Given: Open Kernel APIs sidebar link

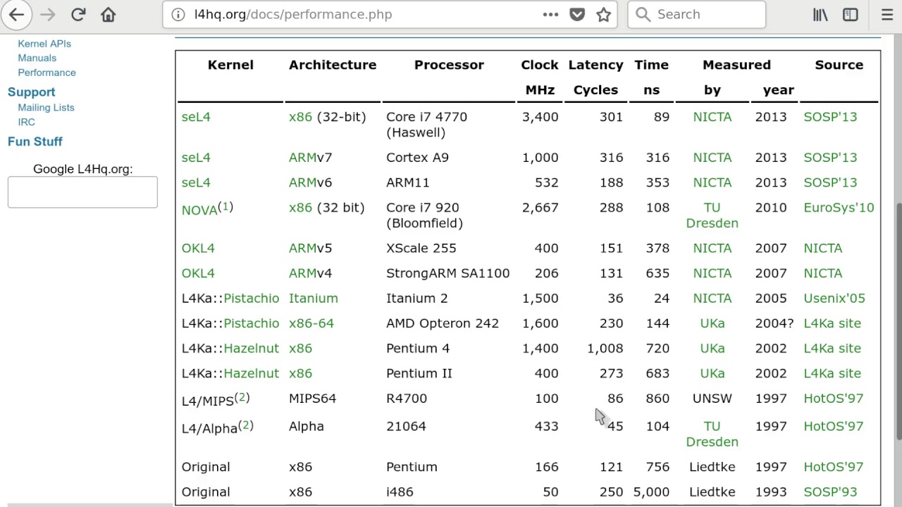Looking at the screenshot, I should point(44,44).
